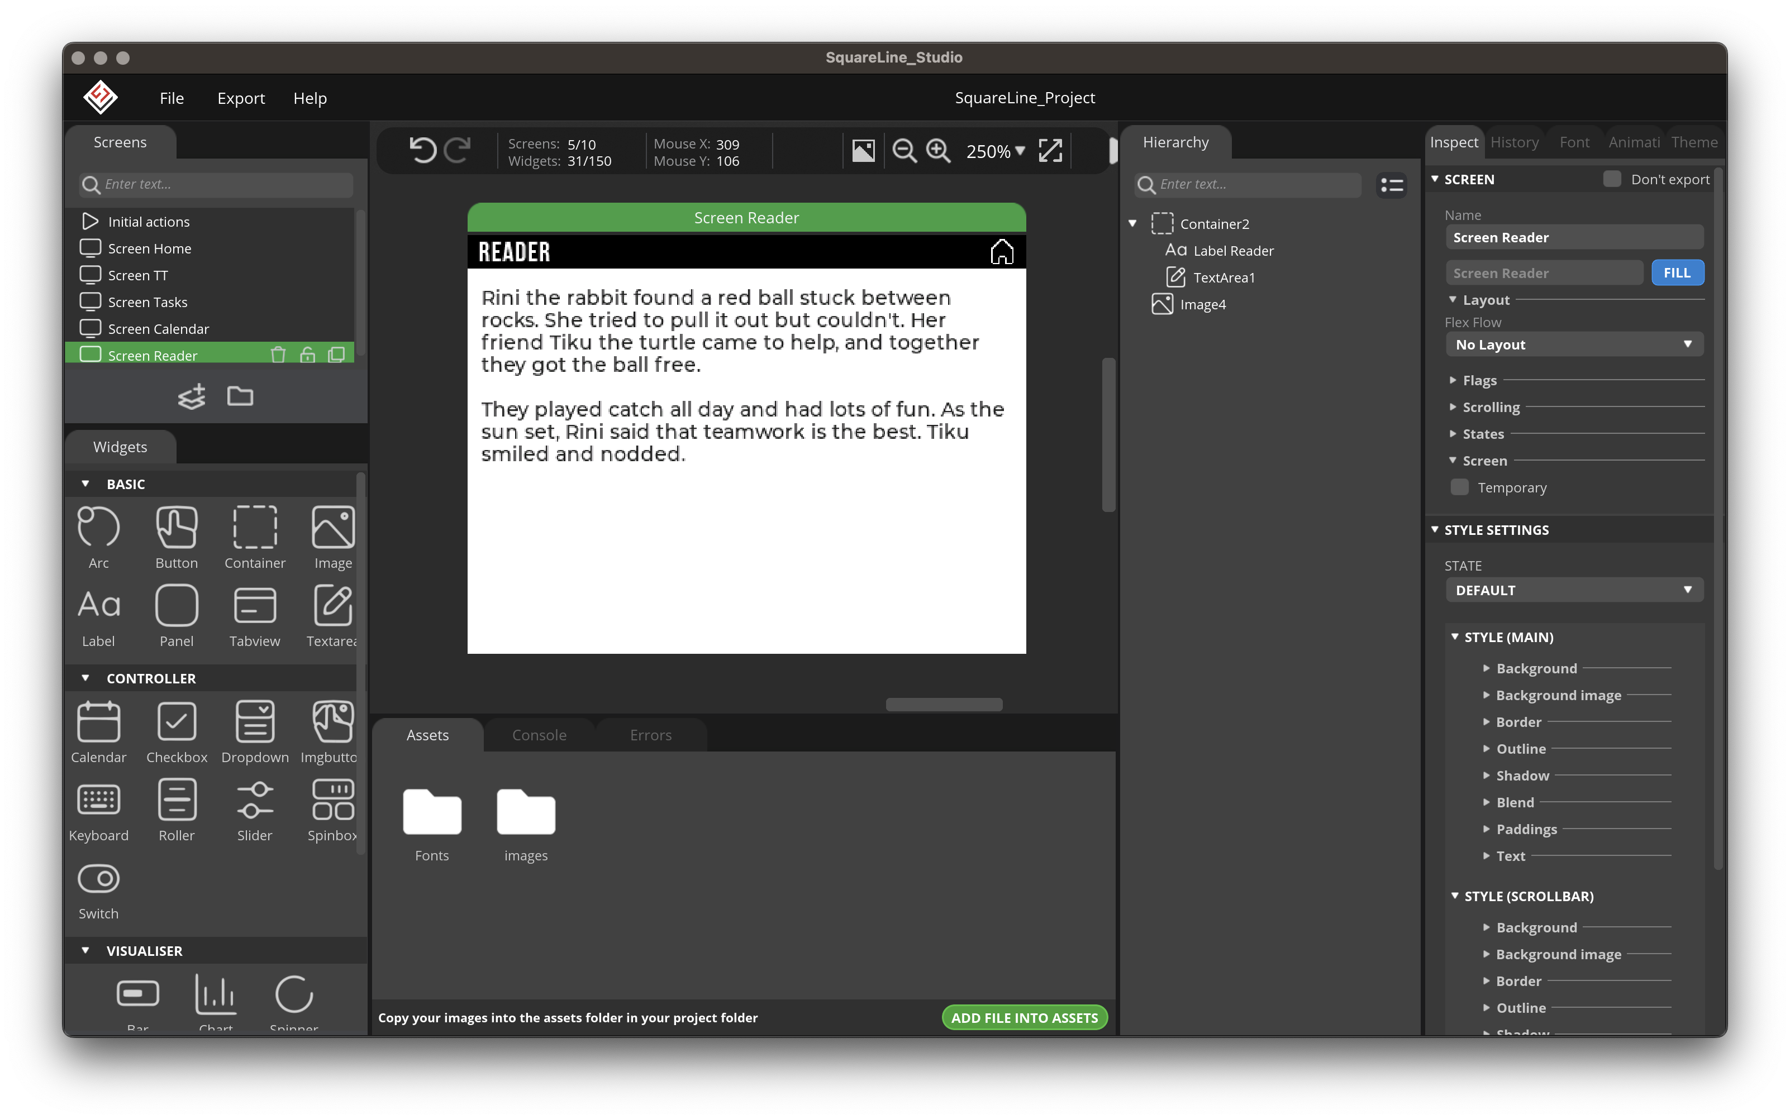The image size is (1790, 1120).
Task: Open the Export menu
Action: (241, 98)
